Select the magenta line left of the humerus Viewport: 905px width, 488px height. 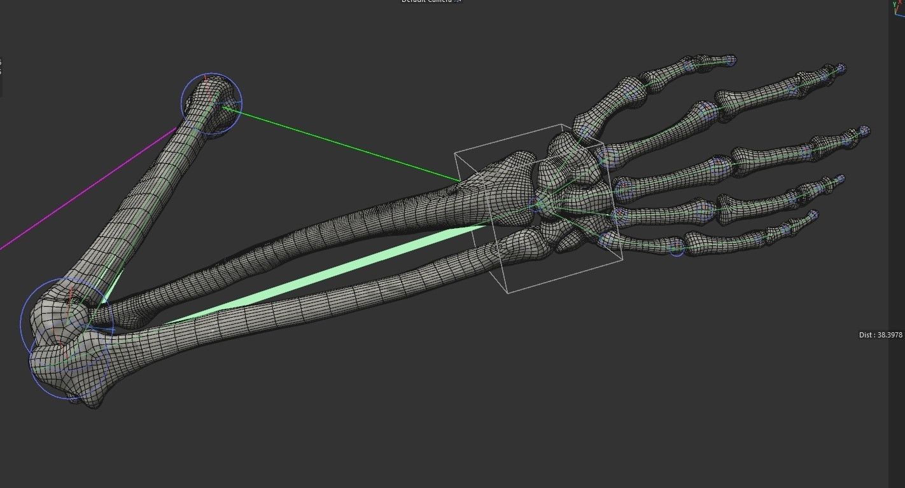(89, 187)
